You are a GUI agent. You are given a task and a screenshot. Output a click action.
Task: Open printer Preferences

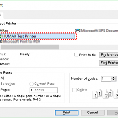click(x=109, y=55)
